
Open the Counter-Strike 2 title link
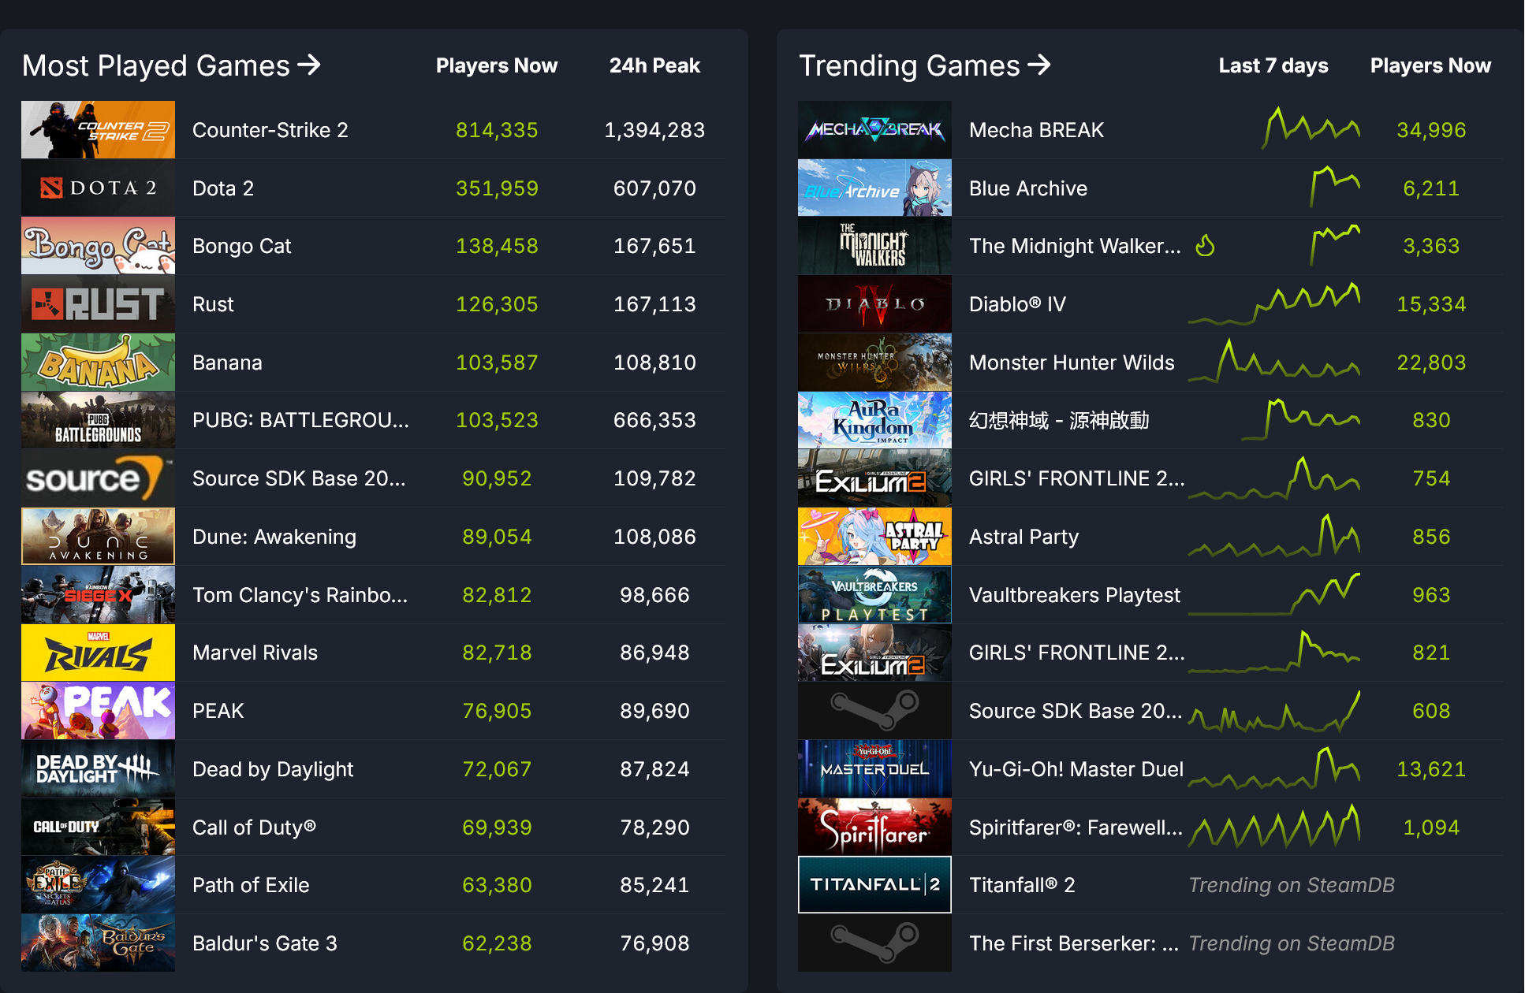(270, 130)
